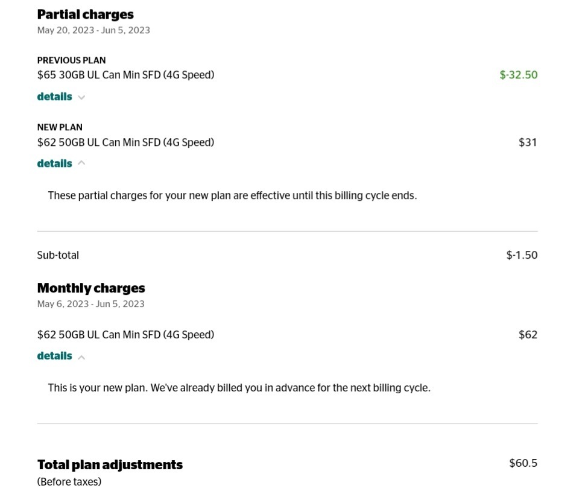Click the $62 50GB plan name under New Plan

click(125, 142)
